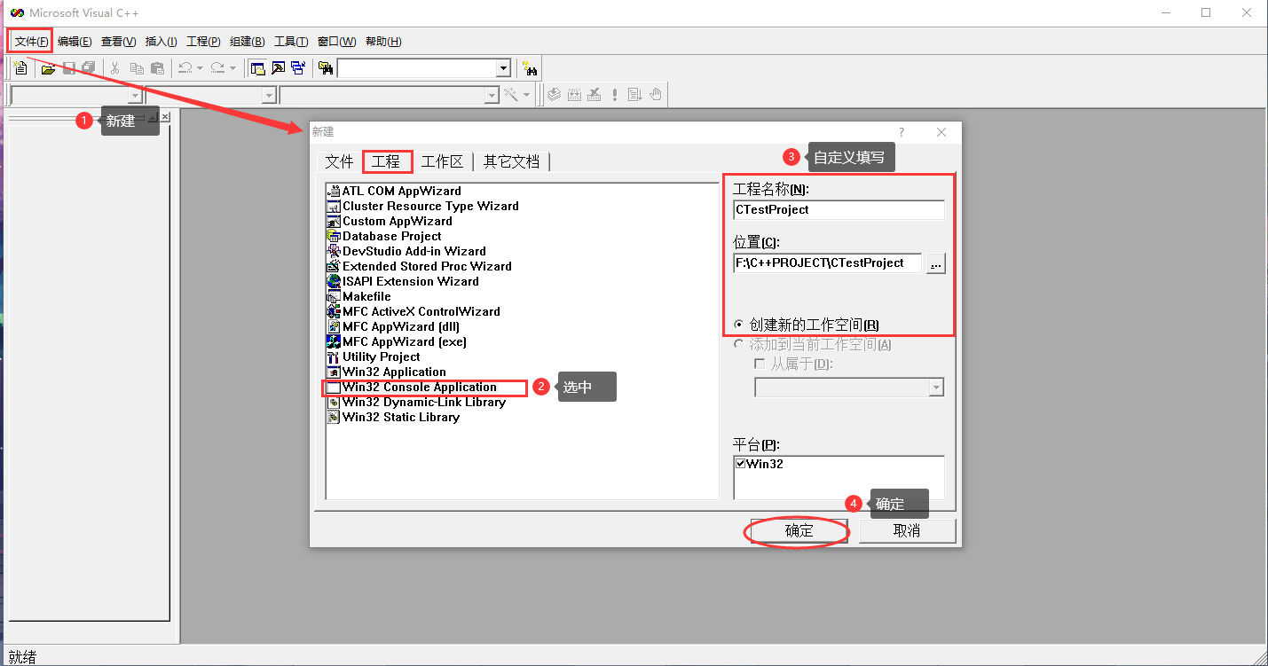Open the 帮助(H) menu
The width and height of the screenshot is (1268, 666).
[x=382, y=42]
